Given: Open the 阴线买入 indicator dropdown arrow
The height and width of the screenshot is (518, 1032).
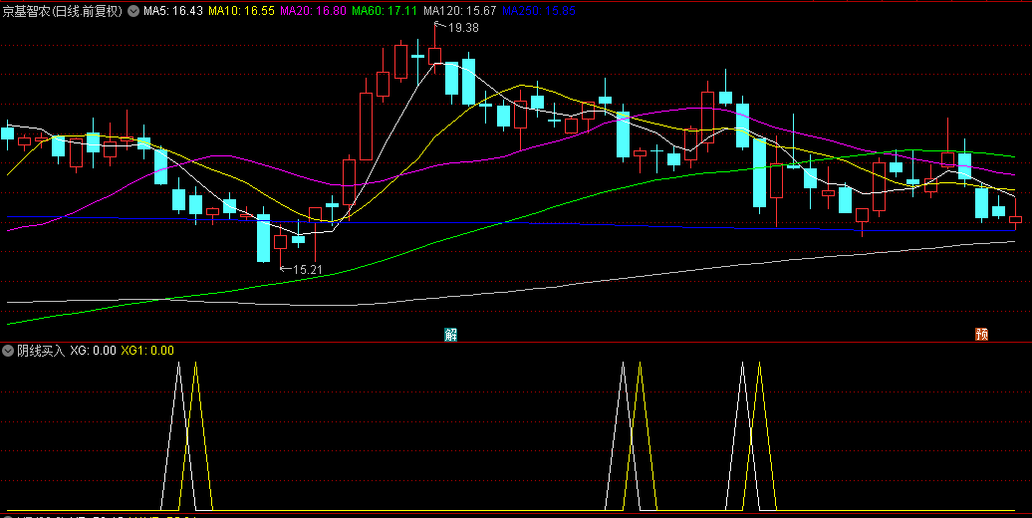Looking at the screenshot, I should (x=8, y=351).
